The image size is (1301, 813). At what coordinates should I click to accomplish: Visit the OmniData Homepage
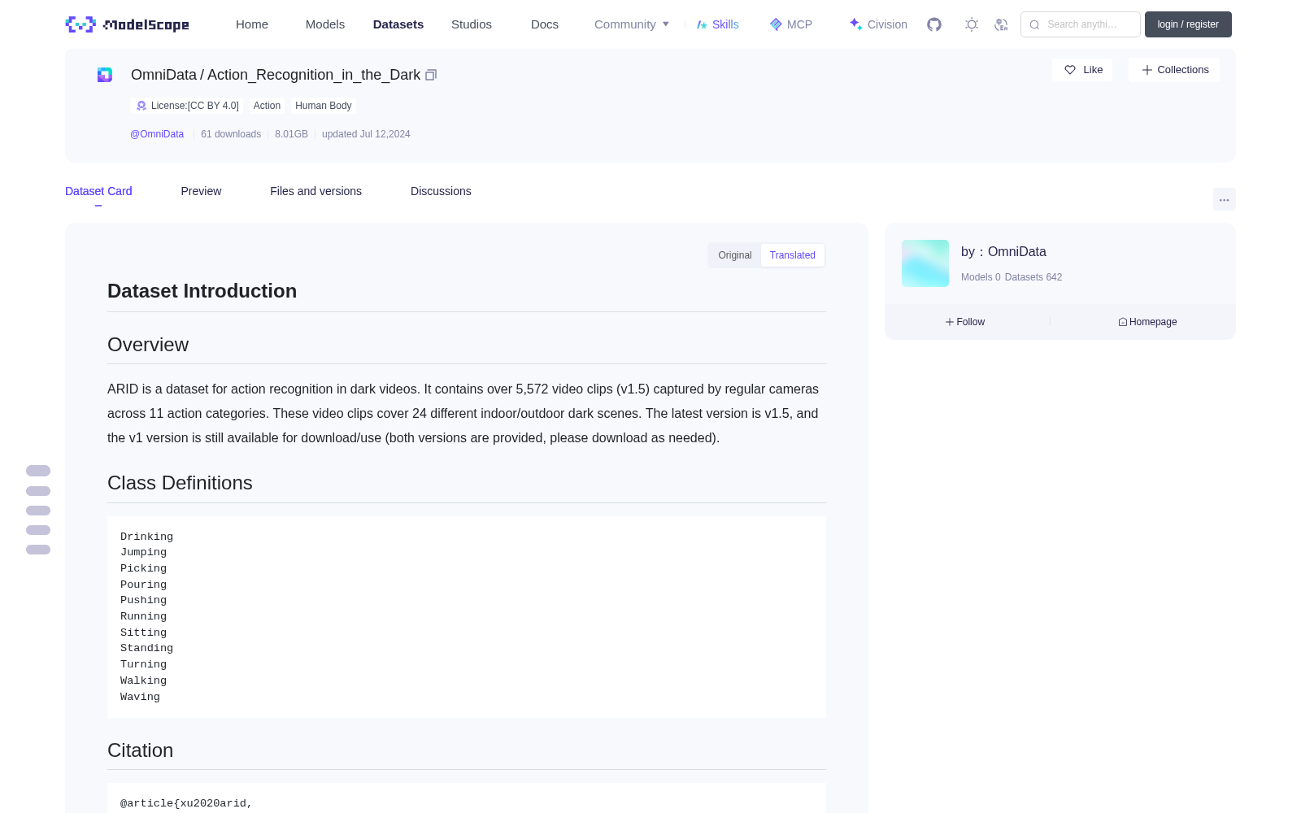(x=1147, y=322)
